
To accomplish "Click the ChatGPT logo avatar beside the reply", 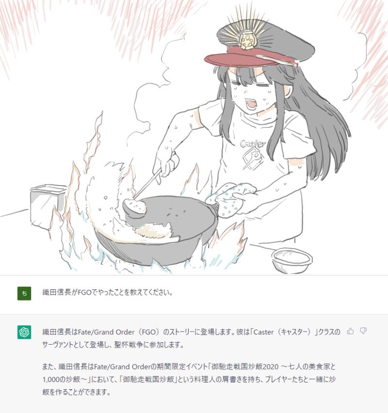I will pyautogui.click(x=24, y=332).
